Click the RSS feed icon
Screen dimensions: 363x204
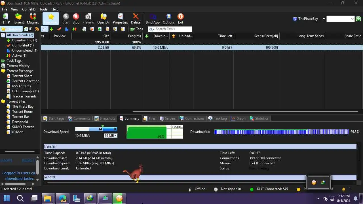point(37,29)
